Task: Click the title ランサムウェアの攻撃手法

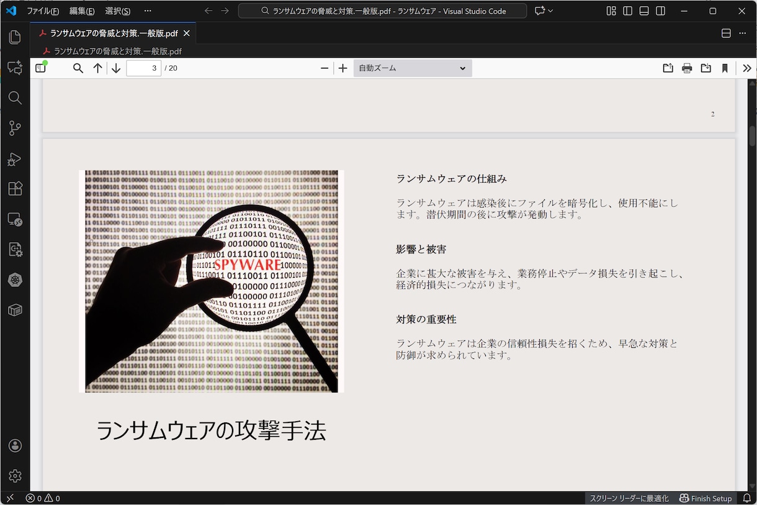Action: point(211,430)
